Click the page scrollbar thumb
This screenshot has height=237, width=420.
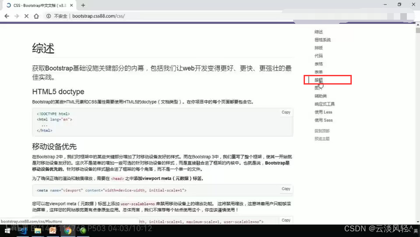click(417, 30)
